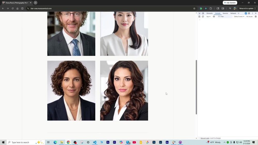
Task: Click the Ask Gemini button
Action: click(x=230, y=3)
